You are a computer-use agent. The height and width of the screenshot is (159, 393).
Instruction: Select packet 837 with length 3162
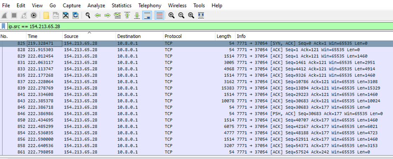[x=196, y=81]
